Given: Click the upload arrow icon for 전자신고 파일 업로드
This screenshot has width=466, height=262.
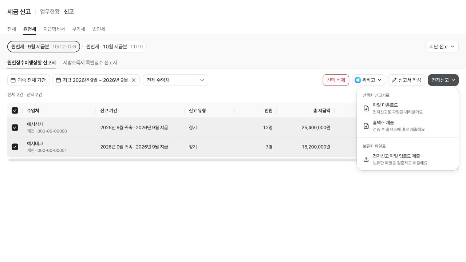Looking at the screenshot, I should pos(366,159).
